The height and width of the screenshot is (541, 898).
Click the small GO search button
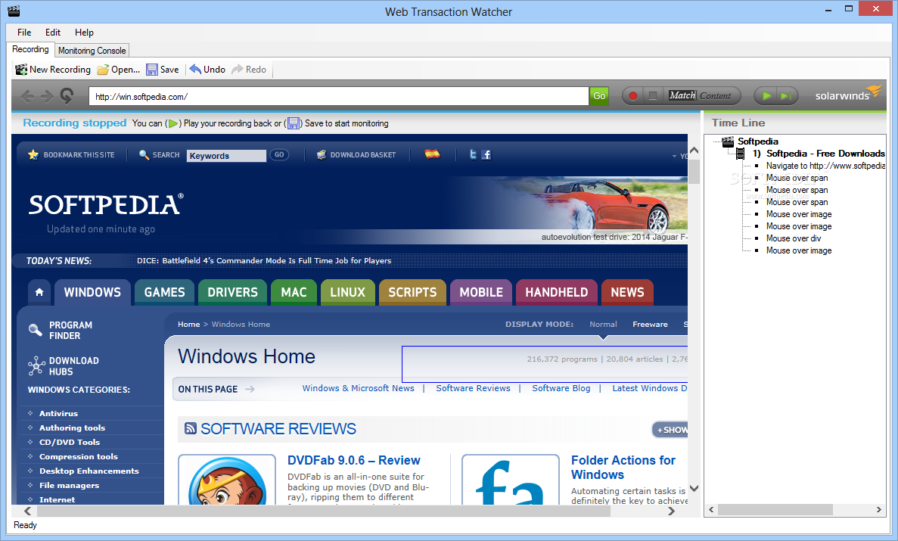[279, 155]
